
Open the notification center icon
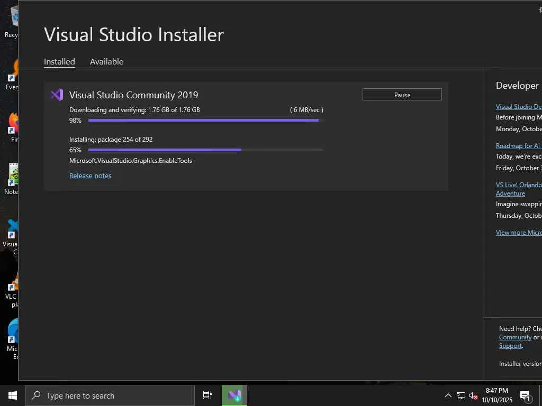pos(525,395)
